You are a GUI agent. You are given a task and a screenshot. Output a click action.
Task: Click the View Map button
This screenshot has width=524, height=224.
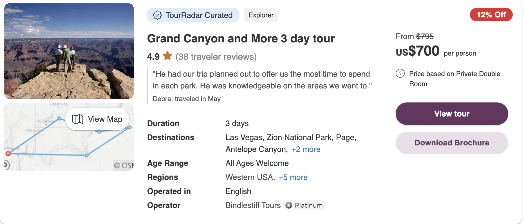[x=97, y=119]
